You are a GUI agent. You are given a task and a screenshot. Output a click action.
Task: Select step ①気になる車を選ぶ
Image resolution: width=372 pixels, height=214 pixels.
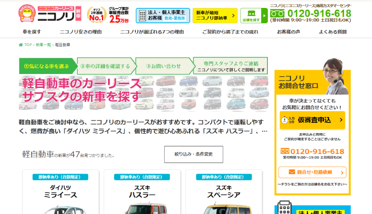pyautogui.click(x=48, y=66)
